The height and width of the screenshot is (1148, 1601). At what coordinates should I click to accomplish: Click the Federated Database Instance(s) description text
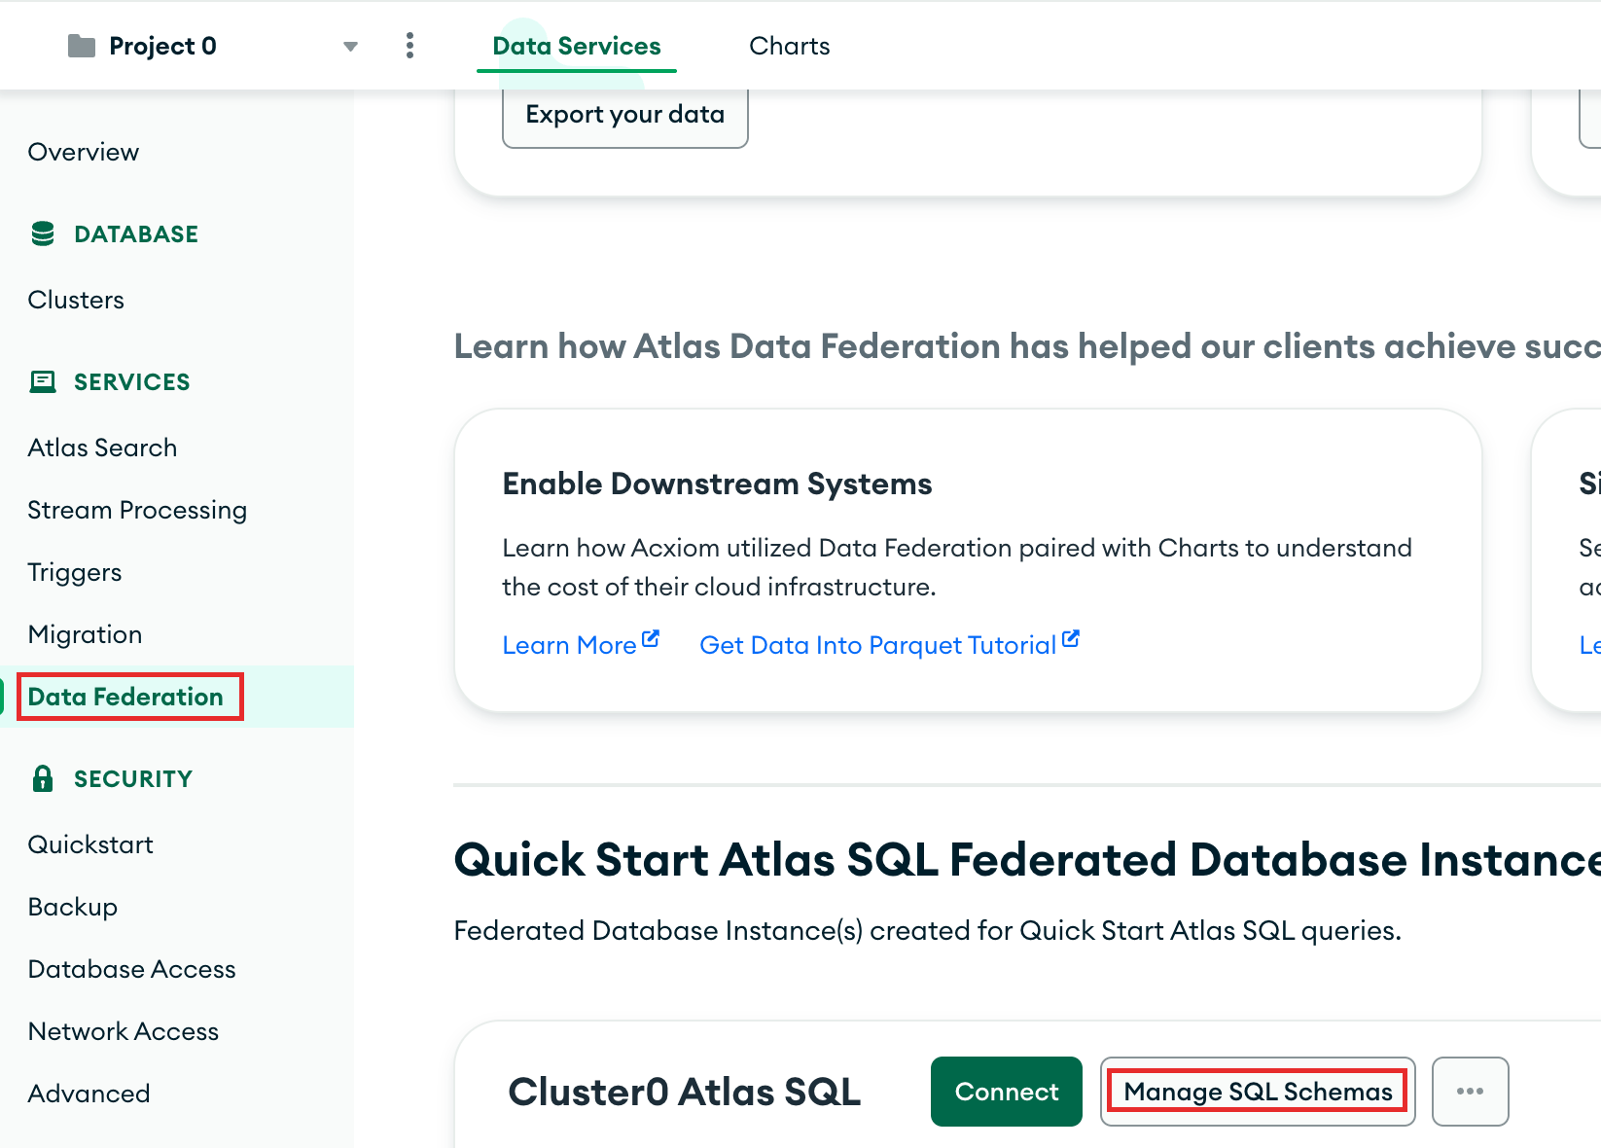927,931
